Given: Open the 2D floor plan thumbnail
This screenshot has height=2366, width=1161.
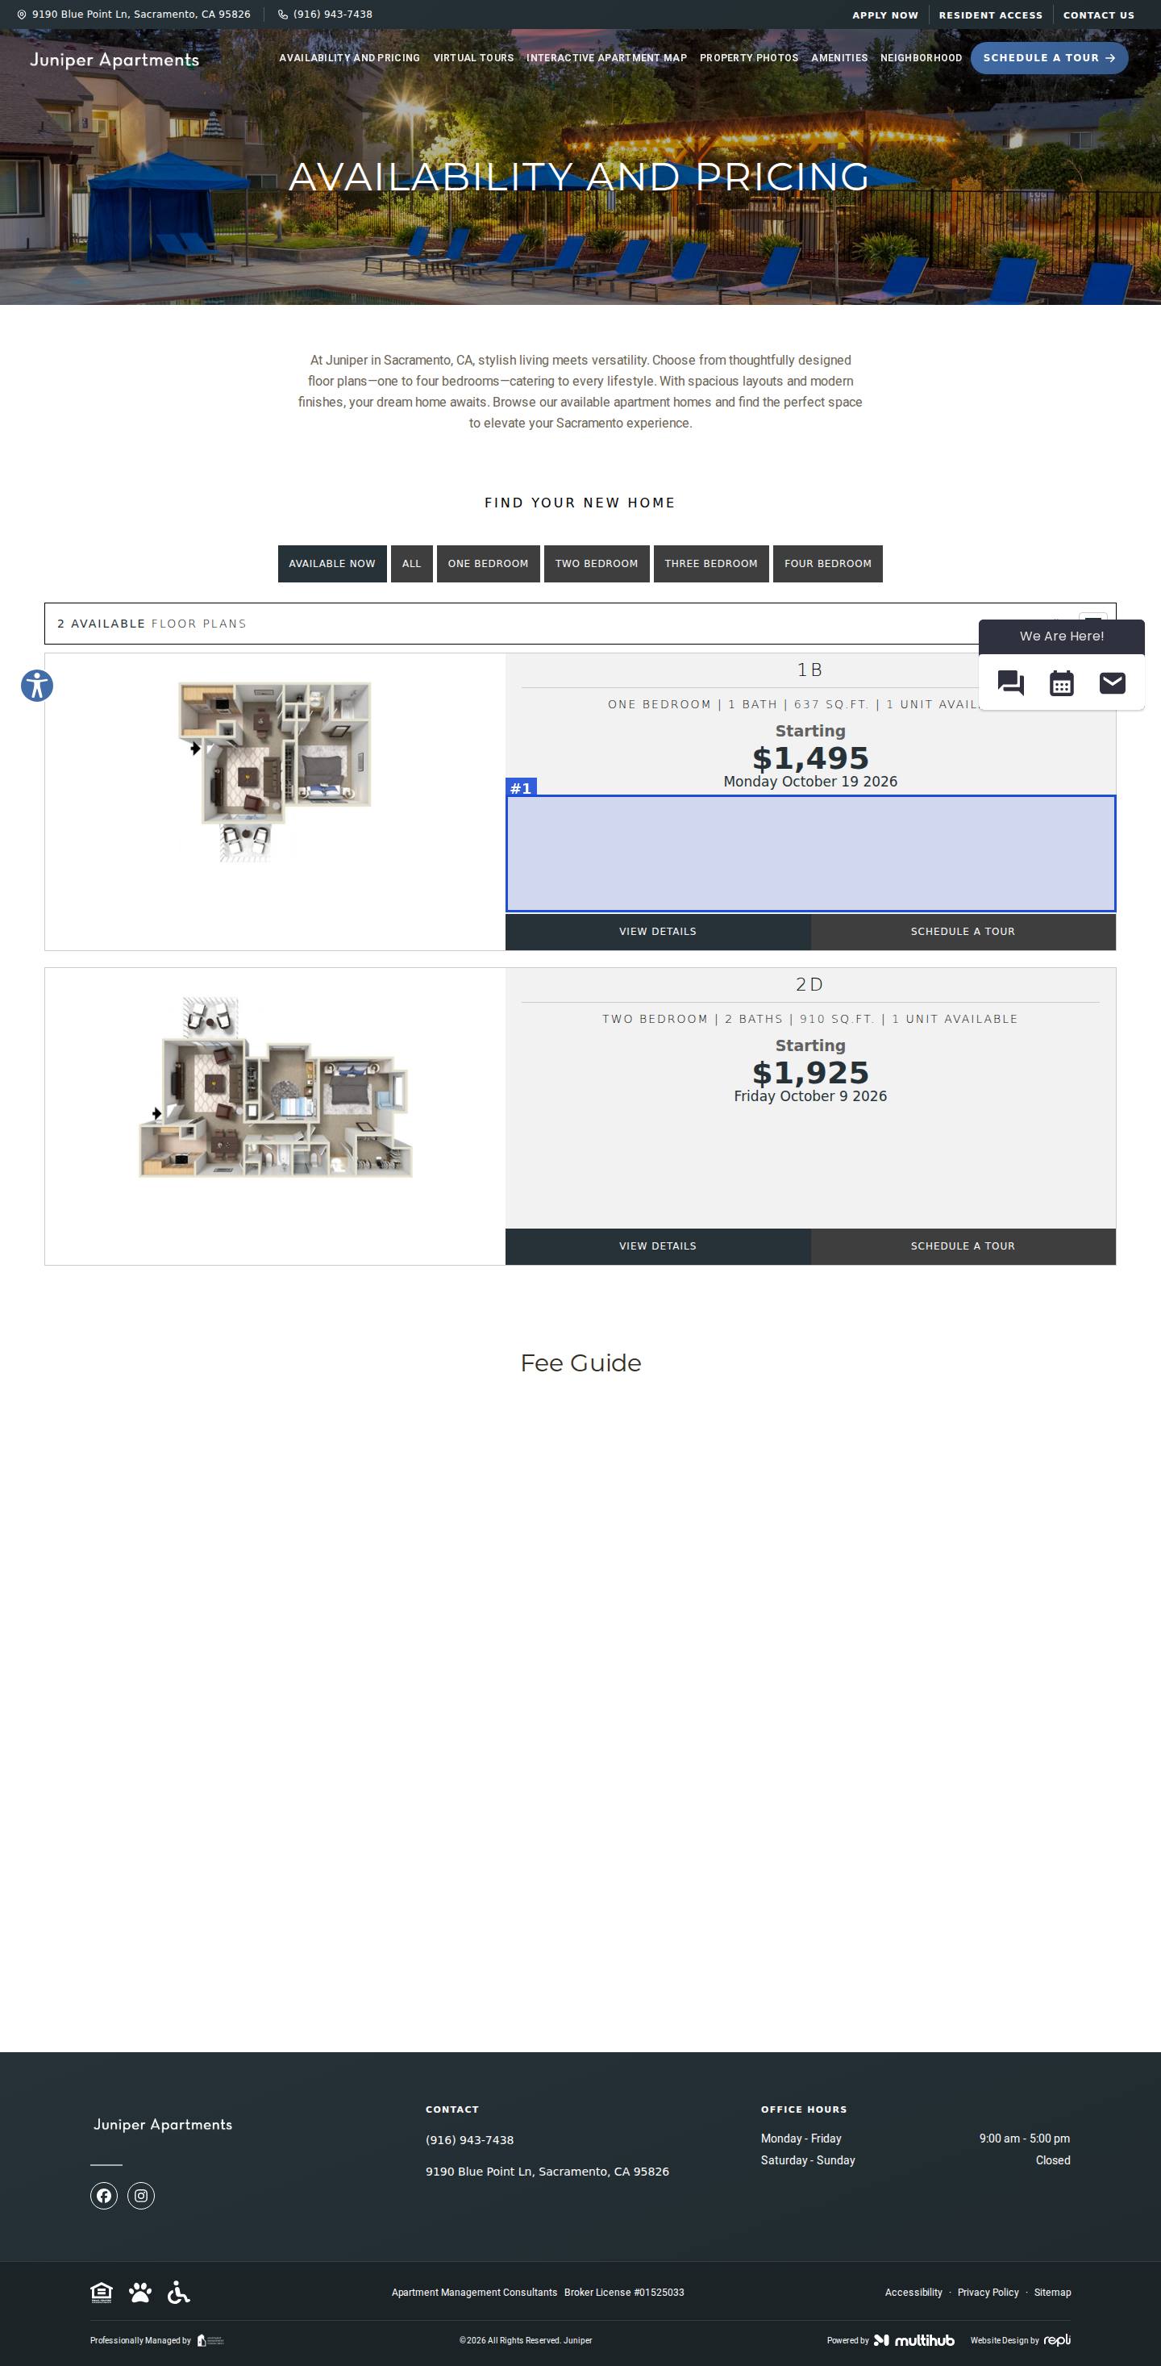Looking at the screenshot, I should (276, 1087).
